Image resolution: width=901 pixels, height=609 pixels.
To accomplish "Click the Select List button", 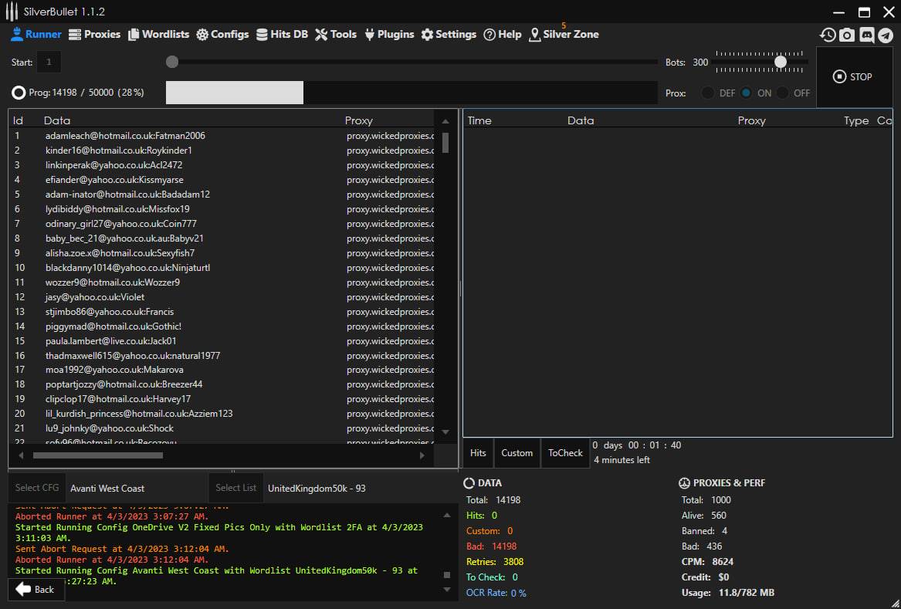I will click(235, 488).
